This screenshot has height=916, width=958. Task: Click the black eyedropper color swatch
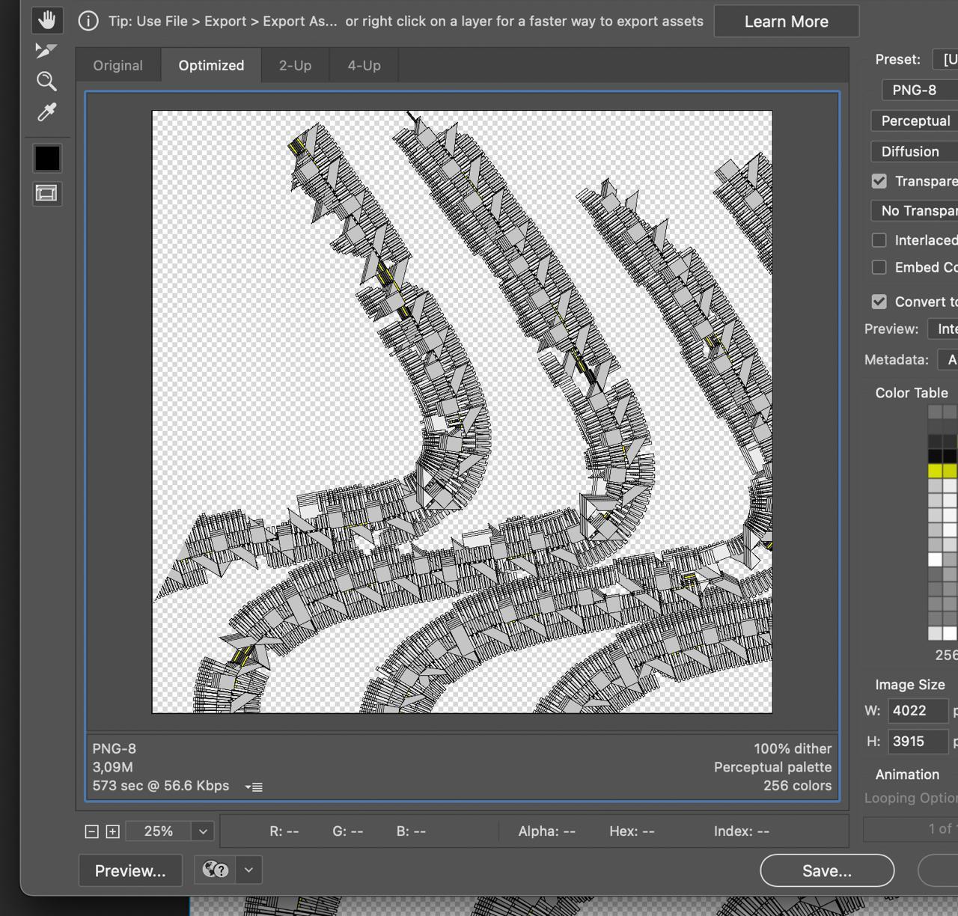pyautogui.click(x=47, y=158)
